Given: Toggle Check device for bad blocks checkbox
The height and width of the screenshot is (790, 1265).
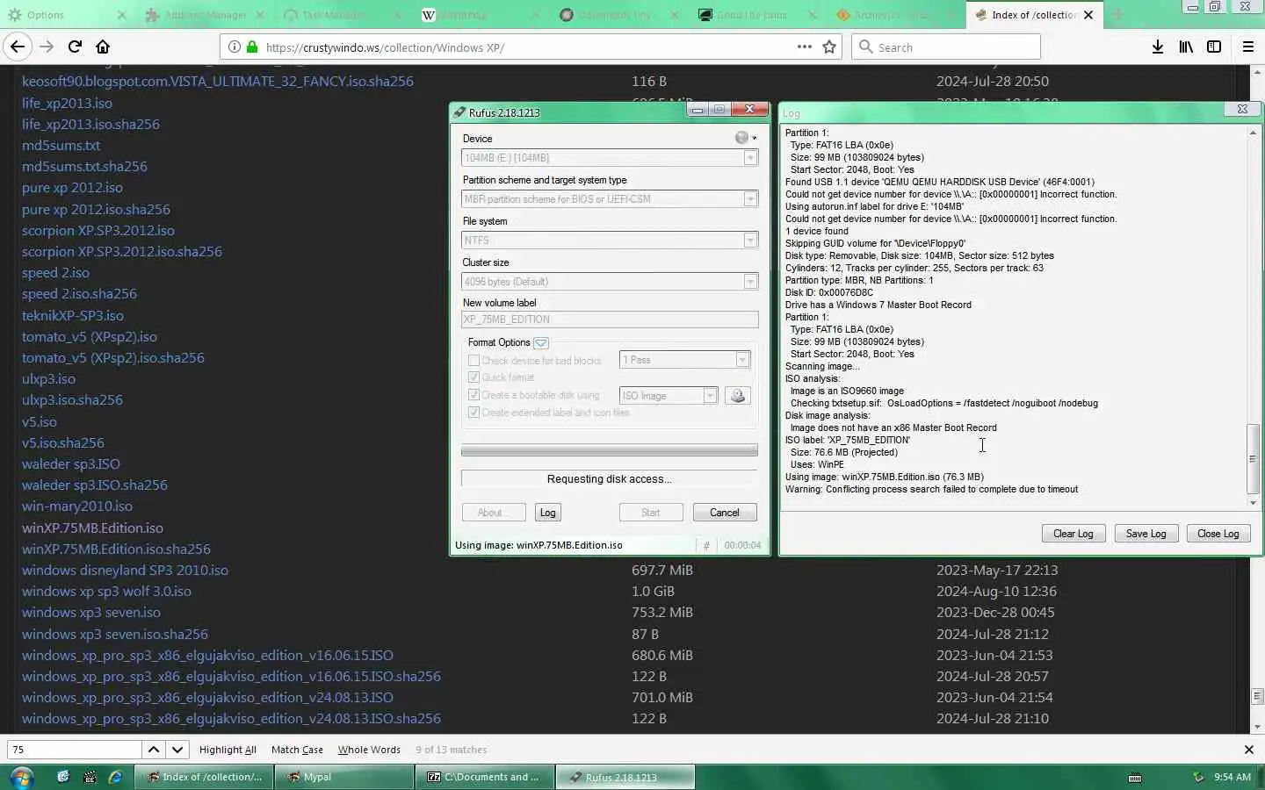Looking at the screenshot, I should coord(473,361).
